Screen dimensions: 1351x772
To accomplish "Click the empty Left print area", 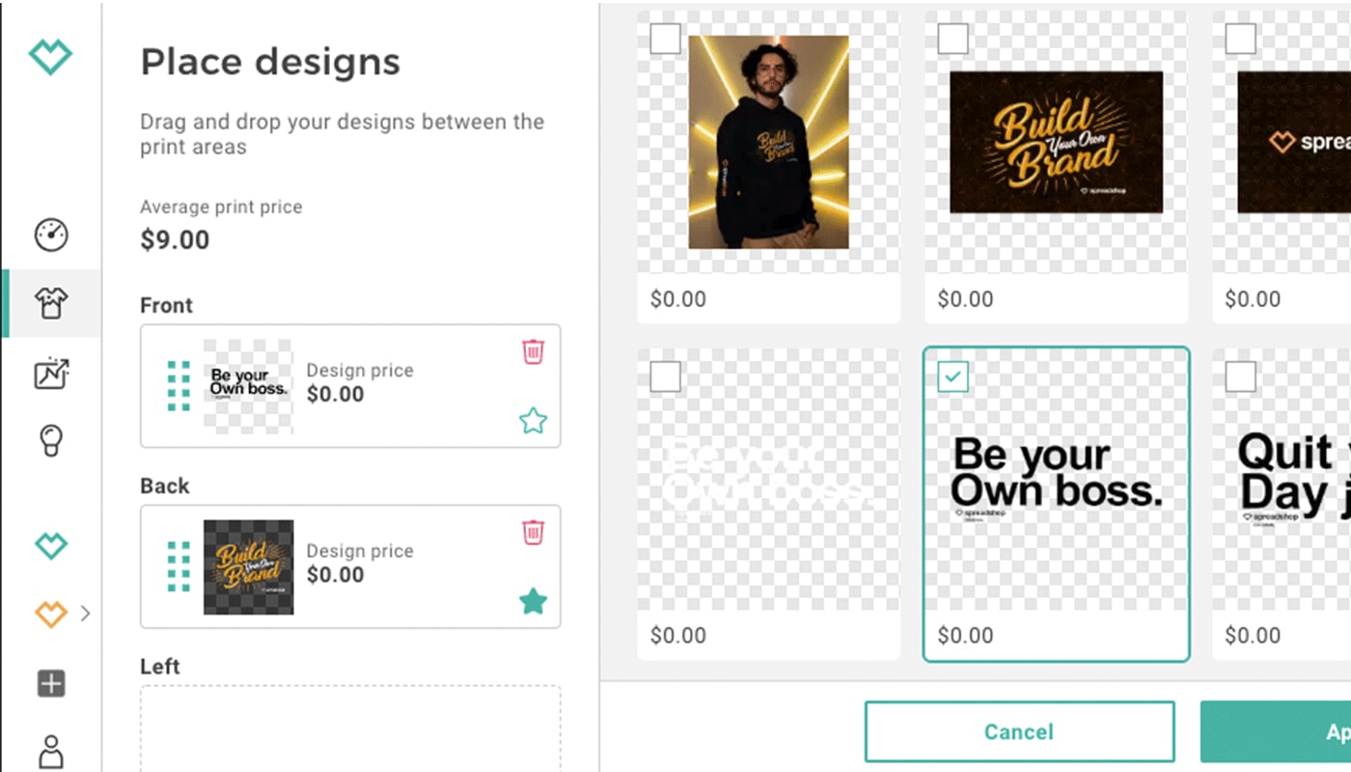I will point(350,729).
